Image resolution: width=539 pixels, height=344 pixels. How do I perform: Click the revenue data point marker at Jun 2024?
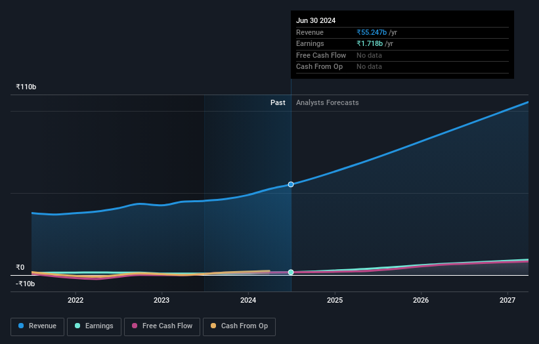tap(291, 184)
